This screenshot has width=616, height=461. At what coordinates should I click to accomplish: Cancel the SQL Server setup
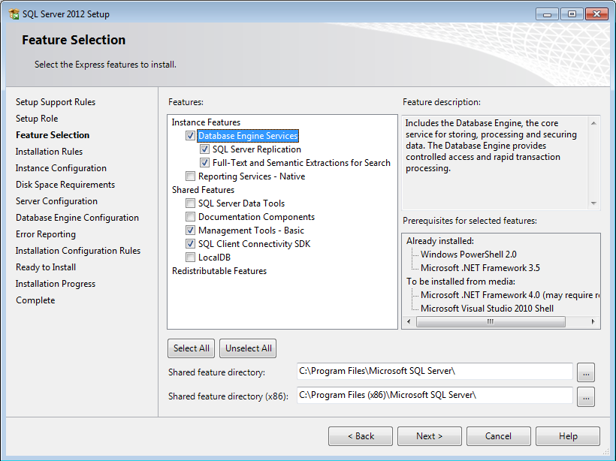[499, 436]
